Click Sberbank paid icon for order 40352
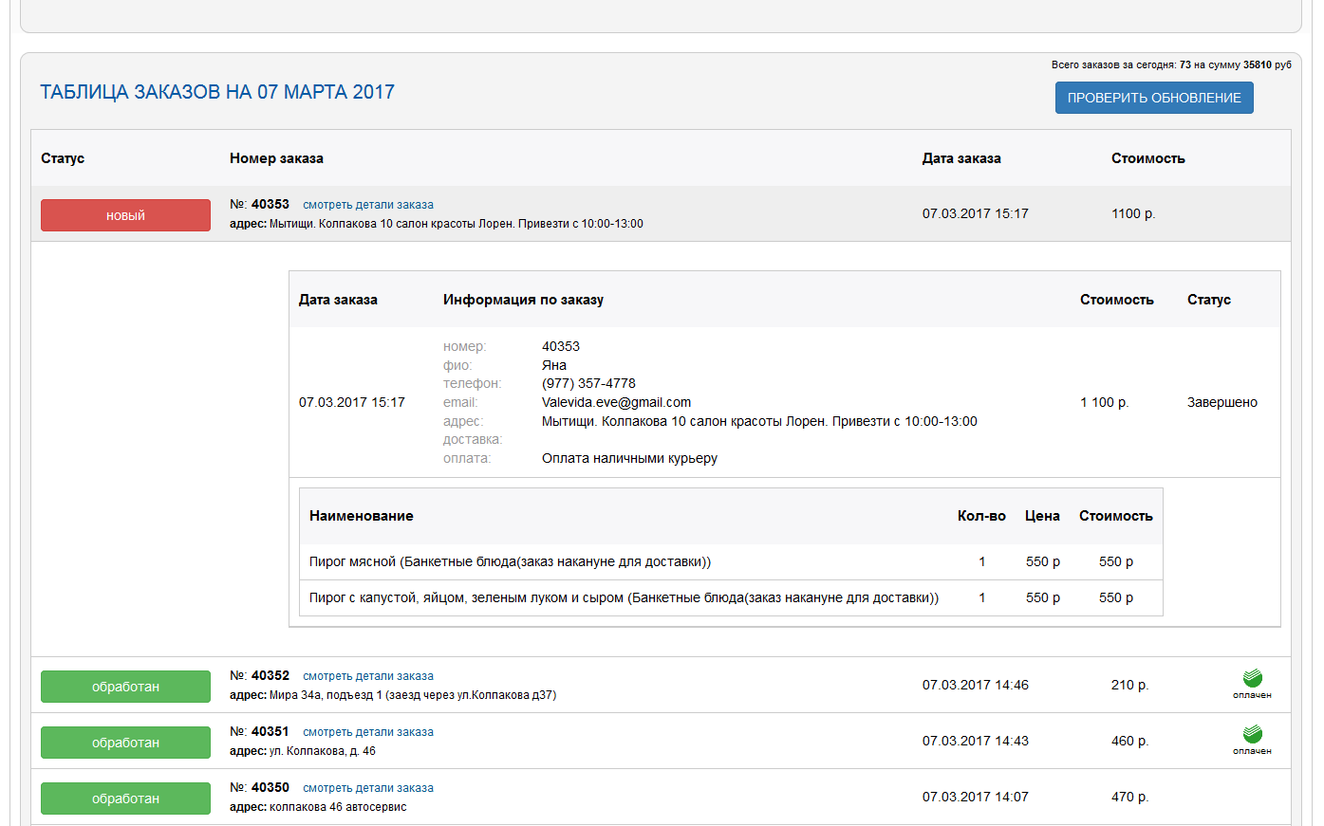Image resolution: width=1324 pixels, height=826 pixels. 1252,683
